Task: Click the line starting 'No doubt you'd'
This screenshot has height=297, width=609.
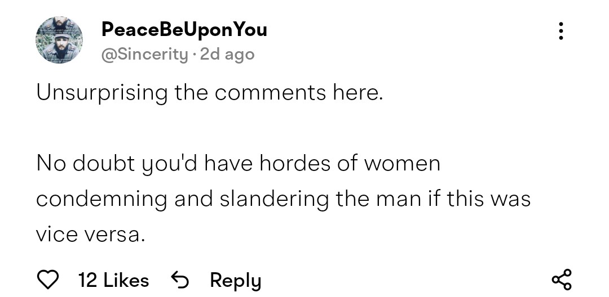Action: [238, 164]
